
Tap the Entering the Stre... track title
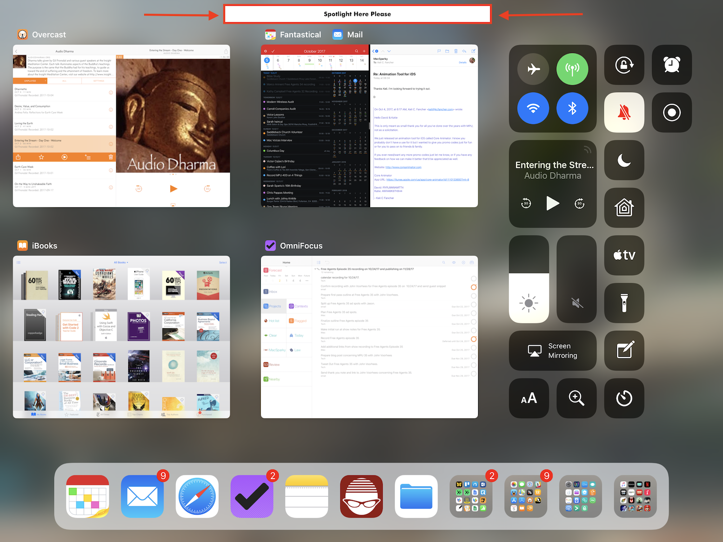tap(554, 165)
